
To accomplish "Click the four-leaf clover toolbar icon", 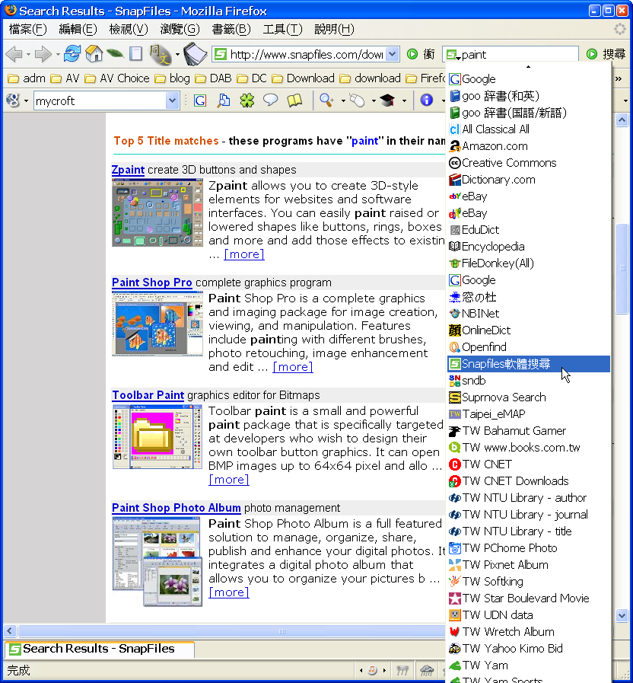I will point(247,101).
